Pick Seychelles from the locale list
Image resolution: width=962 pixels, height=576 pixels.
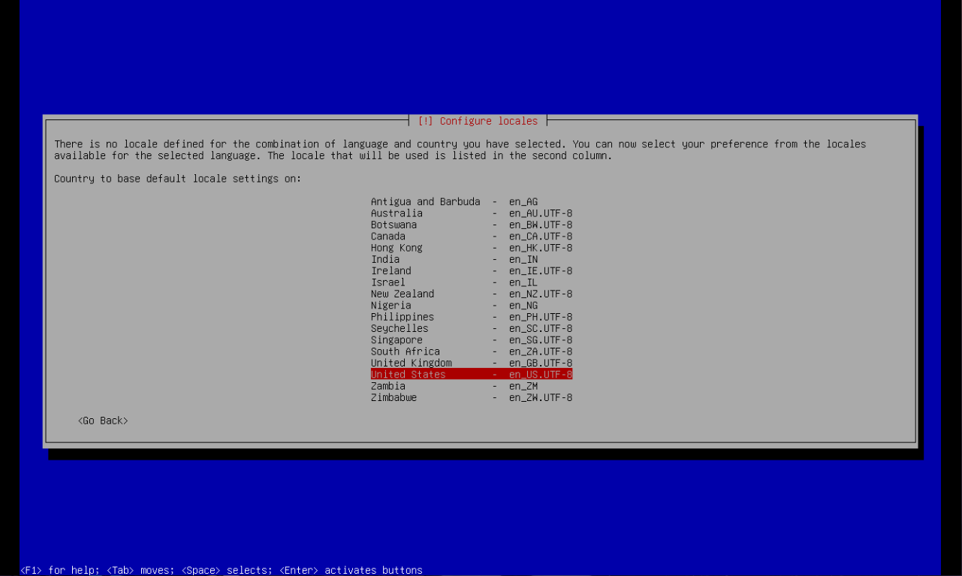tap(471, 328)
